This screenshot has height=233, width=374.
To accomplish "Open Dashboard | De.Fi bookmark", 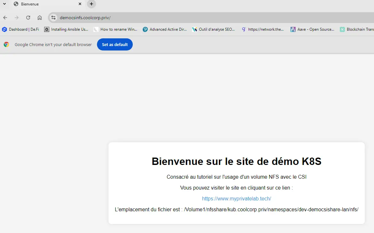I will pyautogui.click(x=20, y=29).
